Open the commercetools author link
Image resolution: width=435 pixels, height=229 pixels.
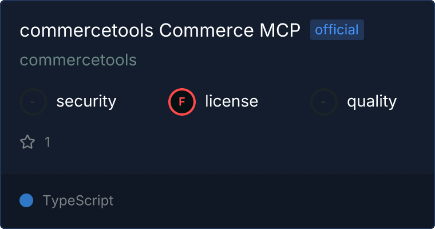coord(78,60)
